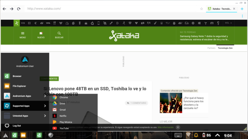Open the running figure network site icon

124,23
